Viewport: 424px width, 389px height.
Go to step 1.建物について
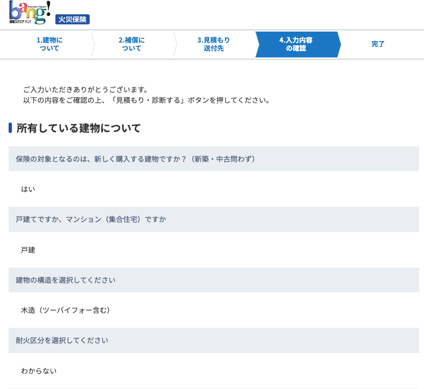click(49, 44)
